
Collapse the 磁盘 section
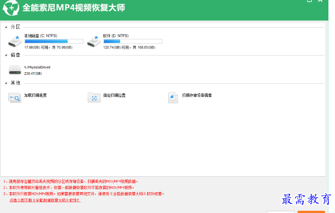pyautogui.click(x=6, y=55)
